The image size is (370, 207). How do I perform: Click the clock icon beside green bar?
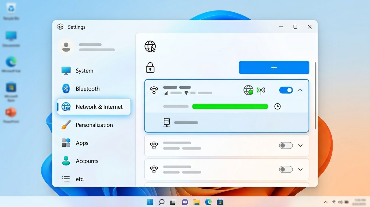pyautogui.click(x=277, y=106)
